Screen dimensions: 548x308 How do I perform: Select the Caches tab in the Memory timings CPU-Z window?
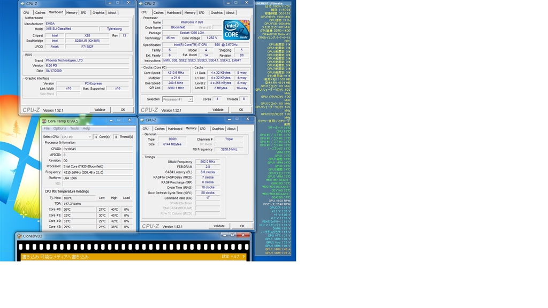tap(159, 129)
